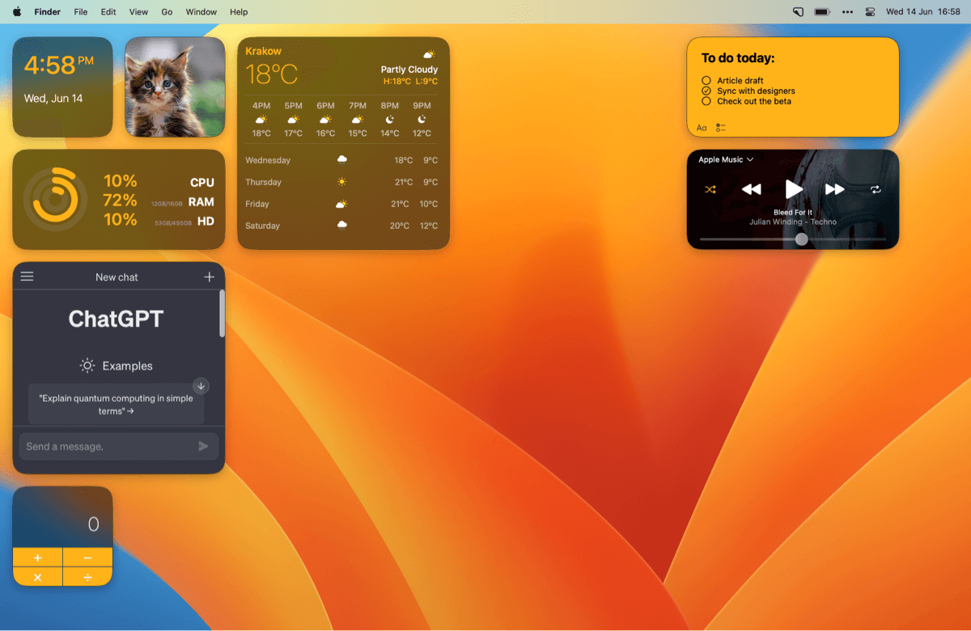Open the File menu
971x631 pixels.
pyautogui.click(x=81, y=12)
